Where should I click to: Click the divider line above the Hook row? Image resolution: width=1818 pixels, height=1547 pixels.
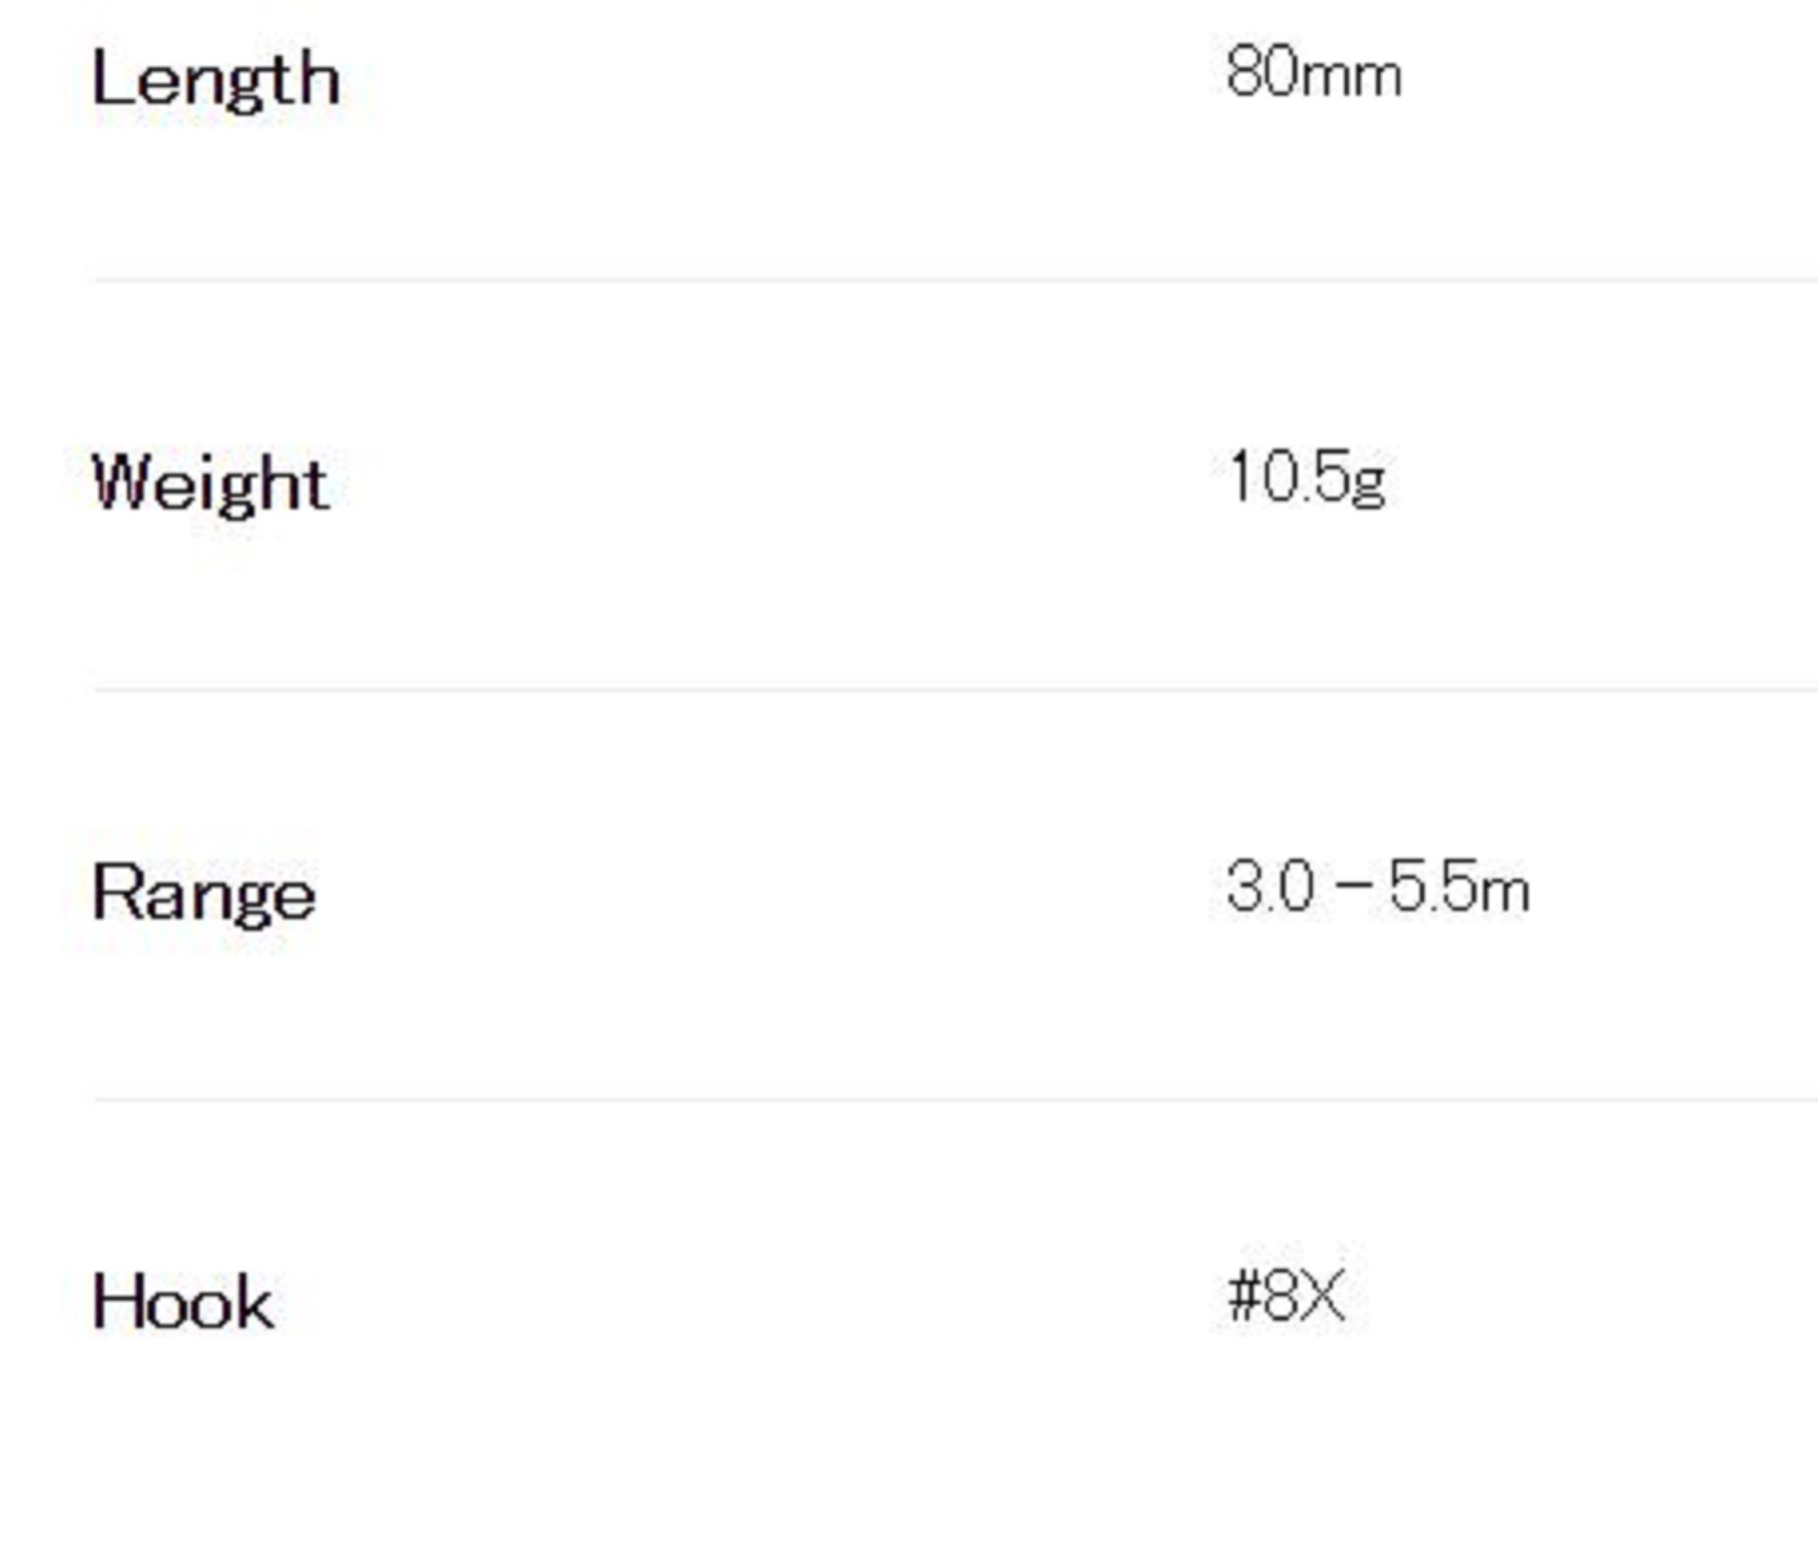pos(956,1099)
